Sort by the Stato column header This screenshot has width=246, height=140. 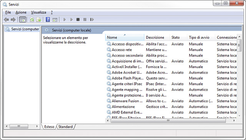(178, 37)
